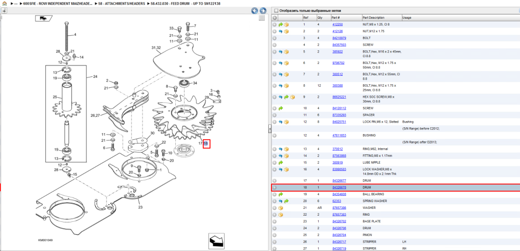The height and width of the screenshot is (251, 520).
Task: Click the package icon on RING 87657383 row
Action: click(281, 215)
